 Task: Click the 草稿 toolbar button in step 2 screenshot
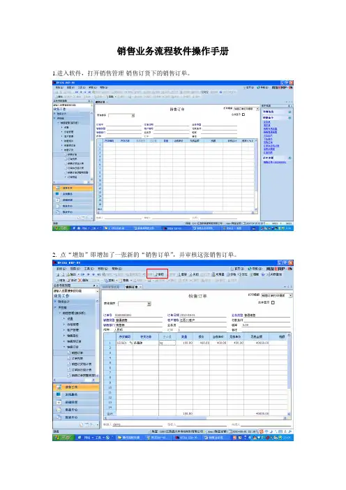point(124,280)
